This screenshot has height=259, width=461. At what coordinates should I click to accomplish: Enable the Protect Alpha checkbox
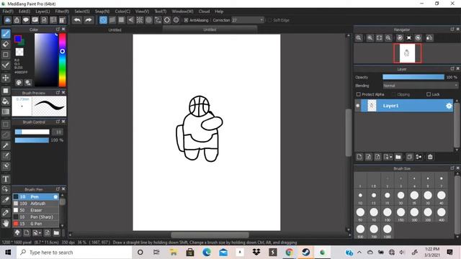click(x=359, y=94)
